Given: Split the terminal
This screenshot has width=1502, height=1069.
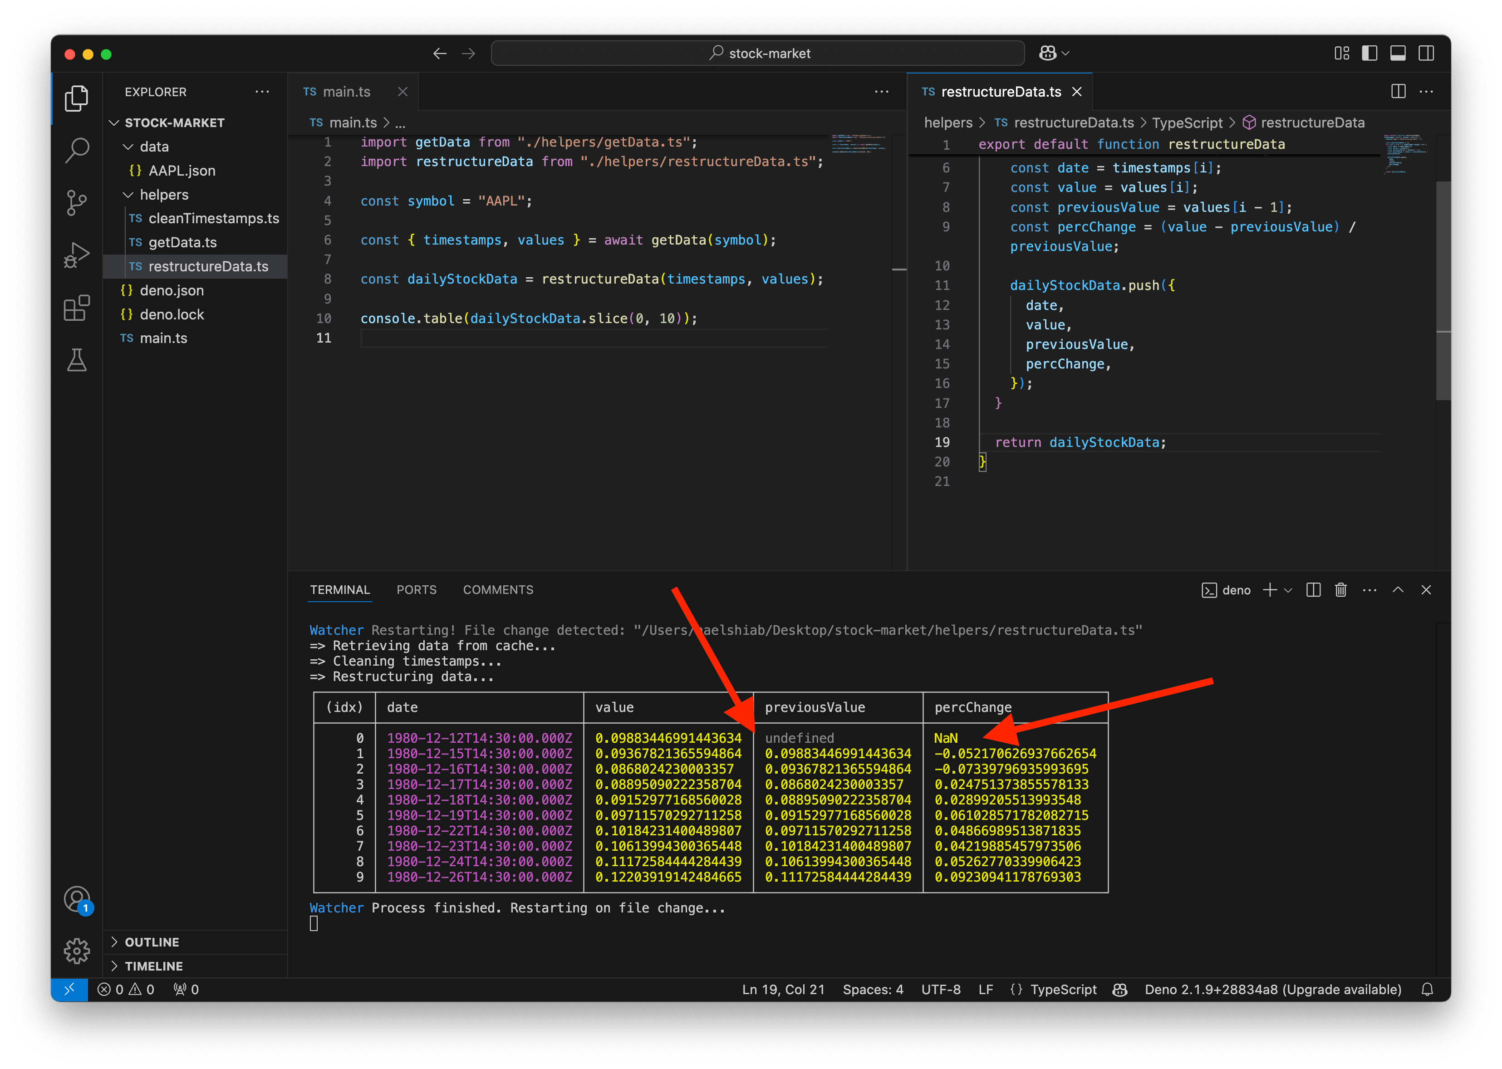Looking at the screenshot, I should [1313, 590].
